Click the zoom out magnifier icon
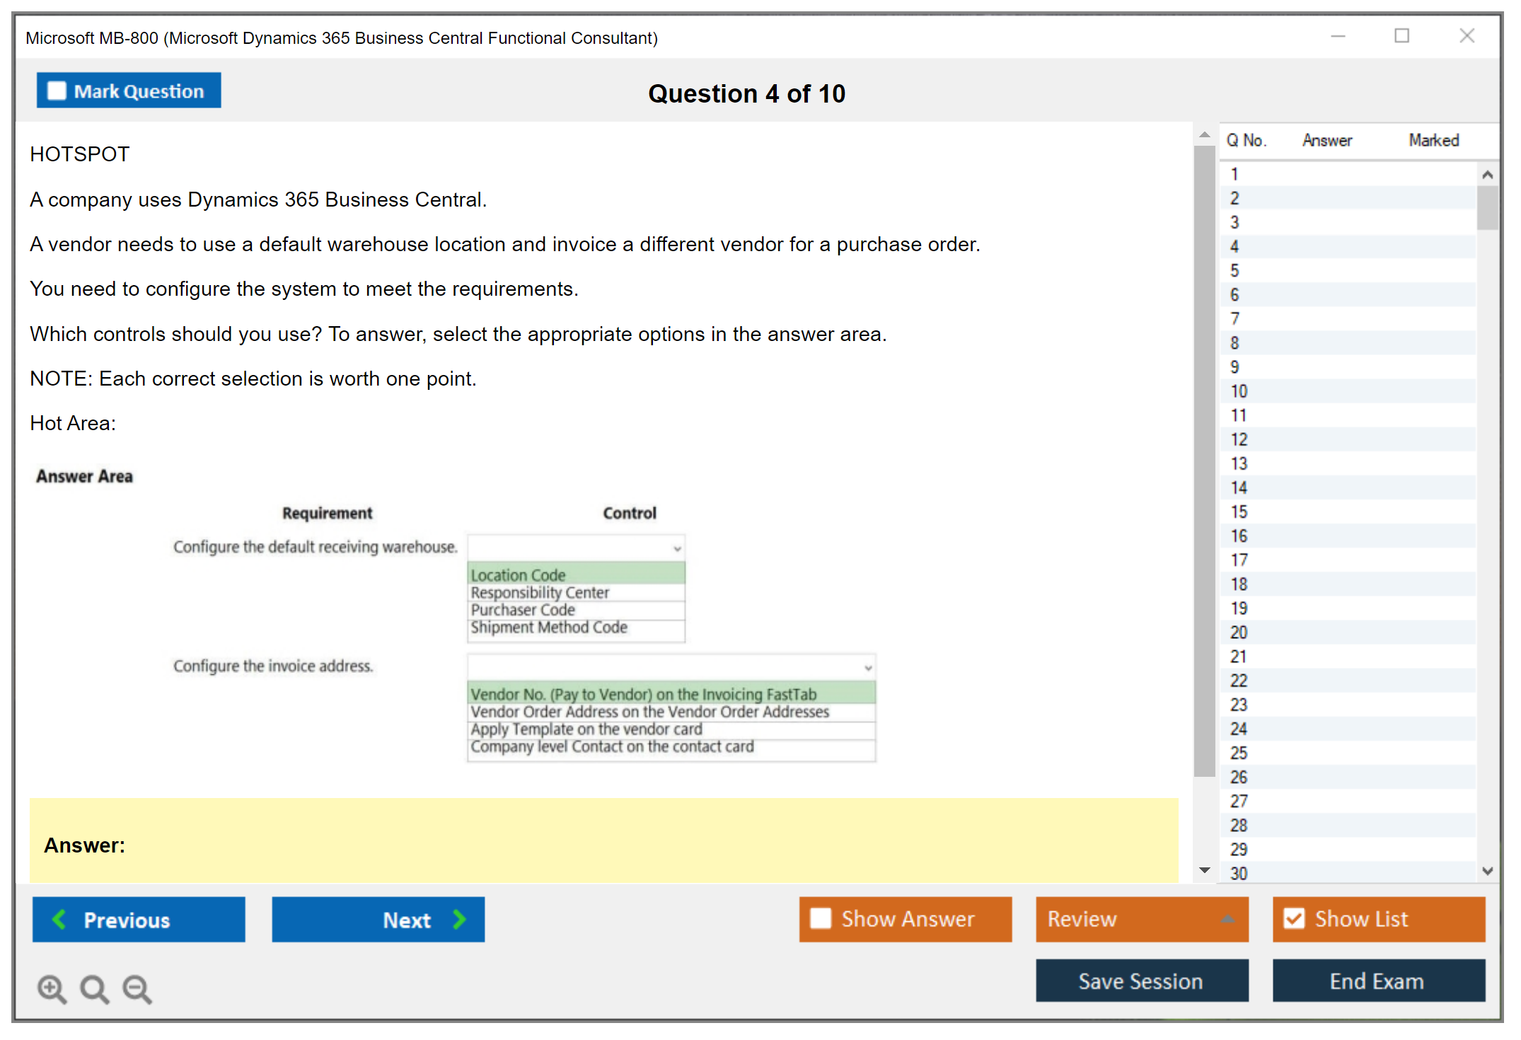Screen dimensions: 1521x1040 click(137, 988)
